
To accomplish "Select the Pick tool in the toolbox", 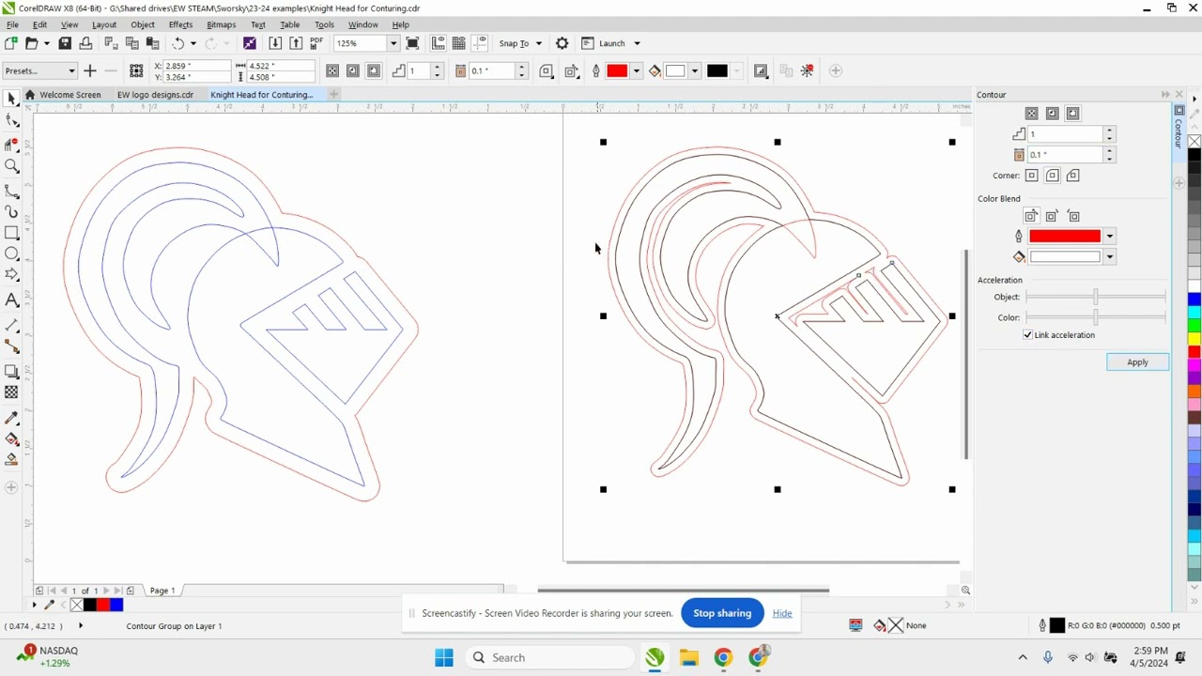I will (x=11, y=99).
